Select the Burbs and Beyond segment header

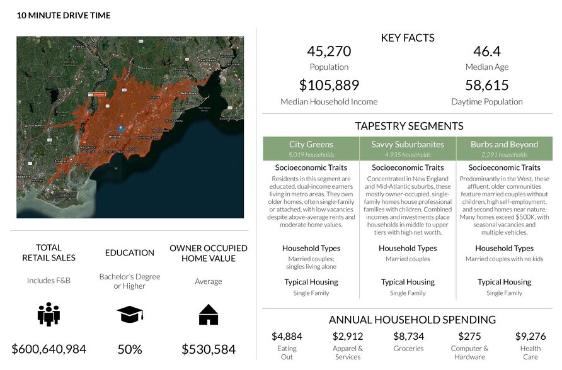click(504, 149)
